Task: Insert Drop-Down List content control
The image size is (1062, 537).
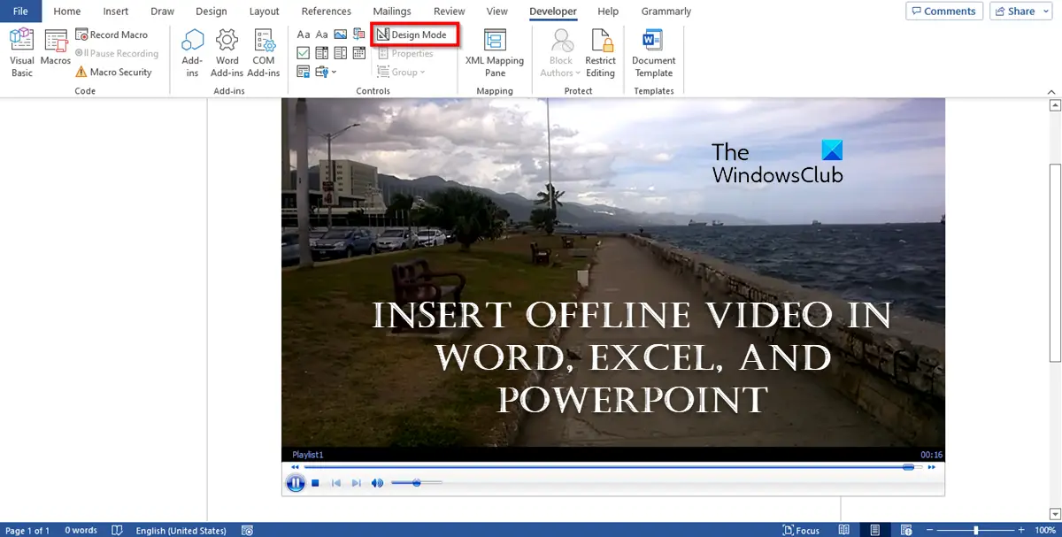Action: [340, 53]
